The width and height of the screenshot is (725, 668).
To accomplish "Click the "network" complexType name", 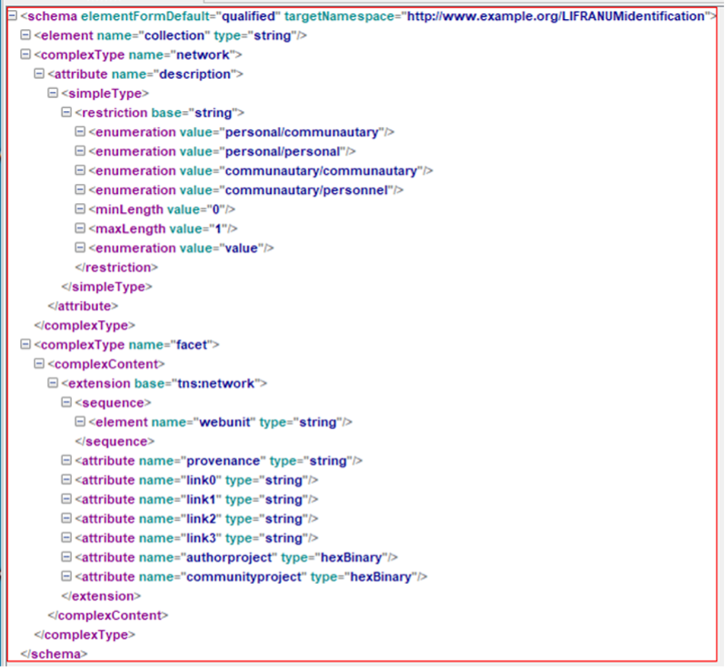I will tap(203, 55).
